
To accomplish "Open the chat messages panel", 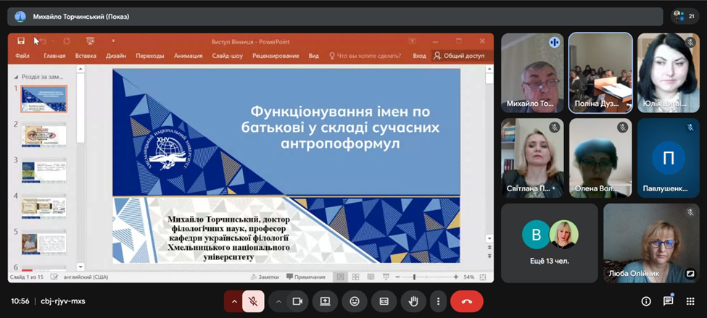I will point(668,301).
